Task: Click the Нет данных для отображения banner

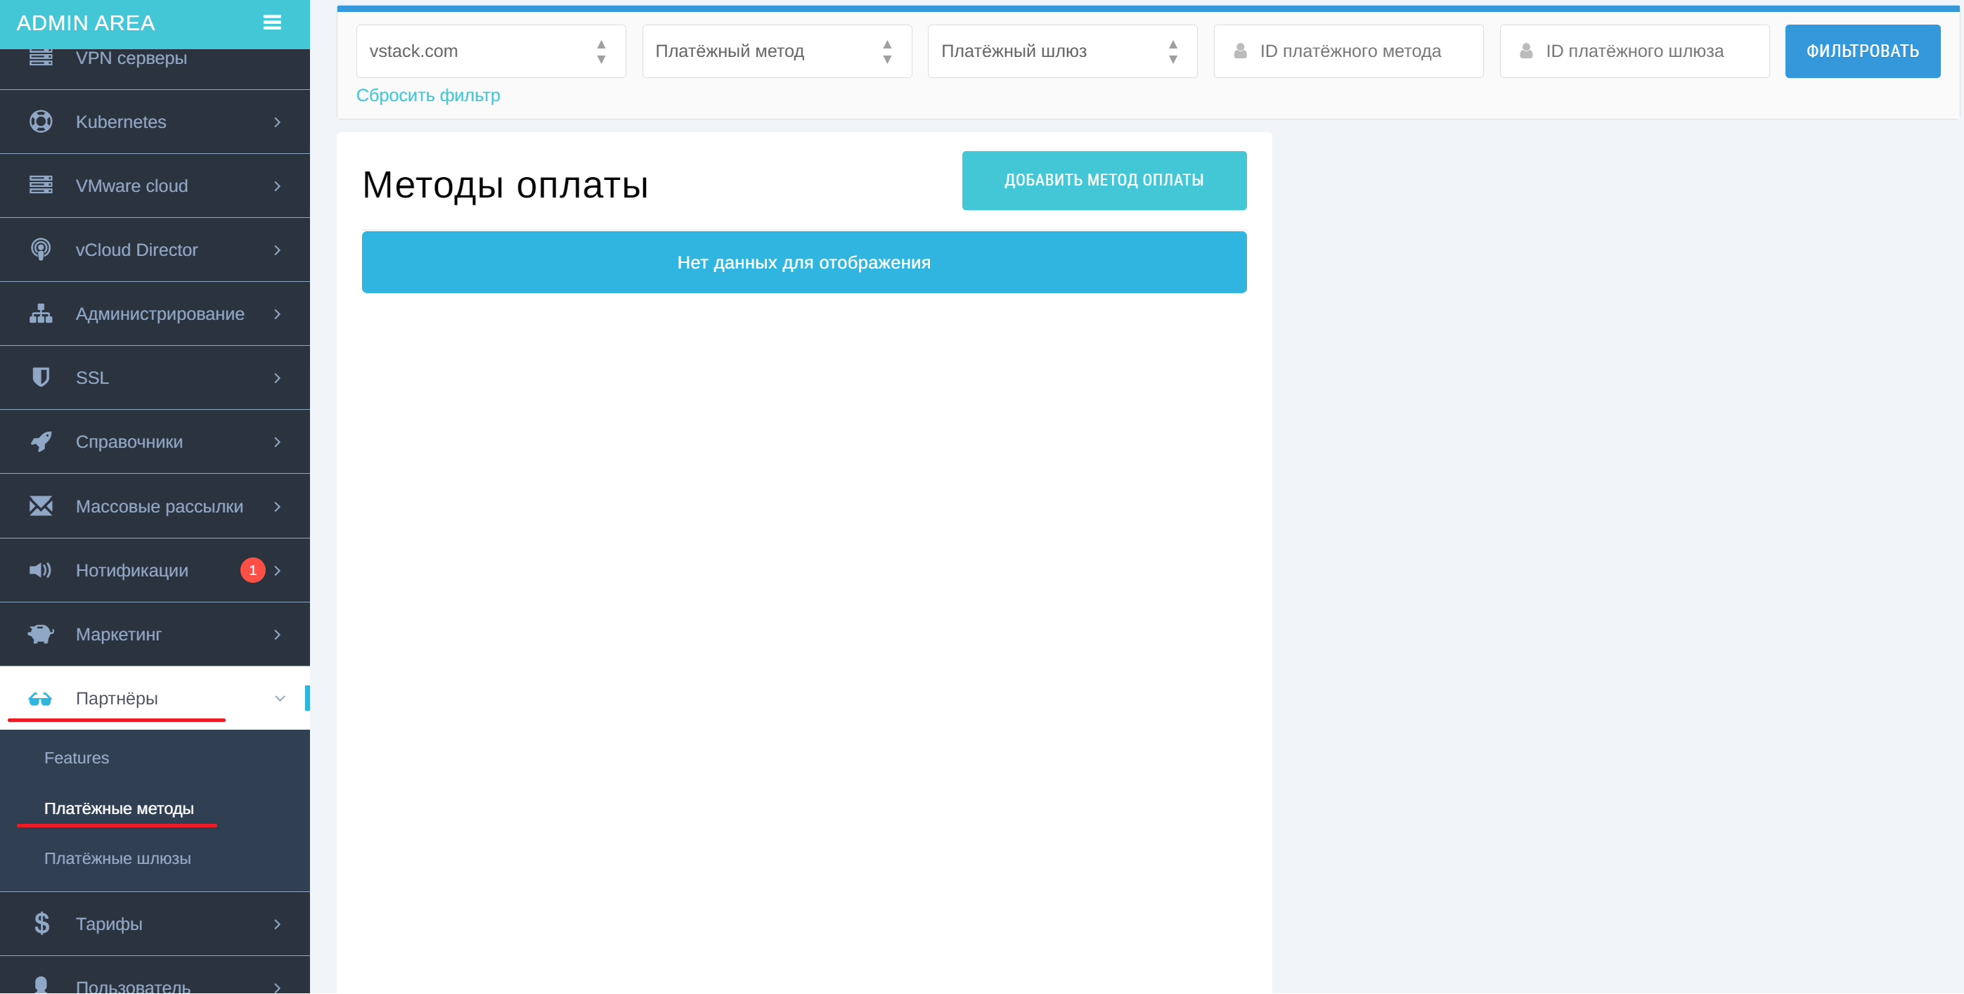Action: pyautogui.click(x=804, y=262)
